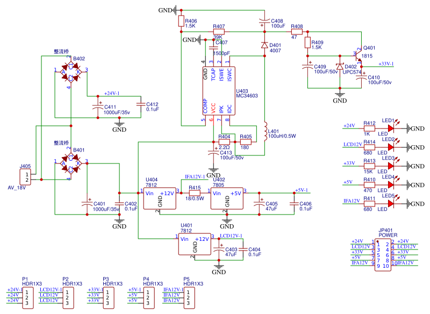Select the C412 0.1uF capacitor symbol
This screenshot has width=430, height=314.
141,104
